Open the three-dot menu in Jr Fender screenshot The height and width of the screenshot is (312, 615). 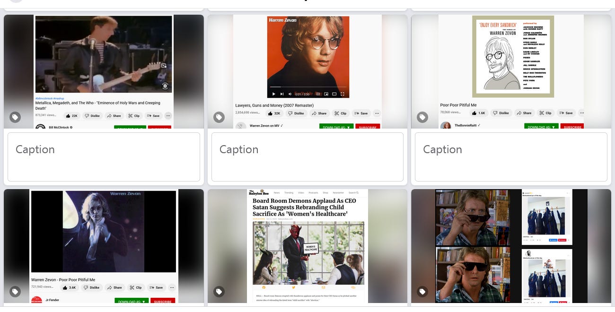click(172, 287)
